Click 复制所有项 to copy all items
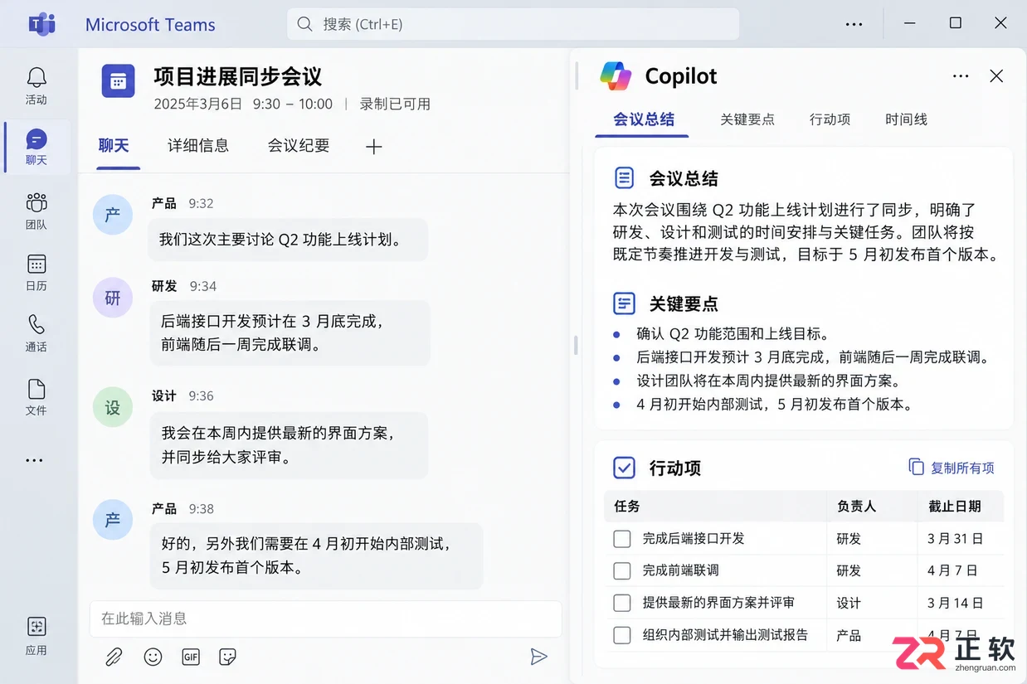1027x684 pixels. tap(952, 468)
